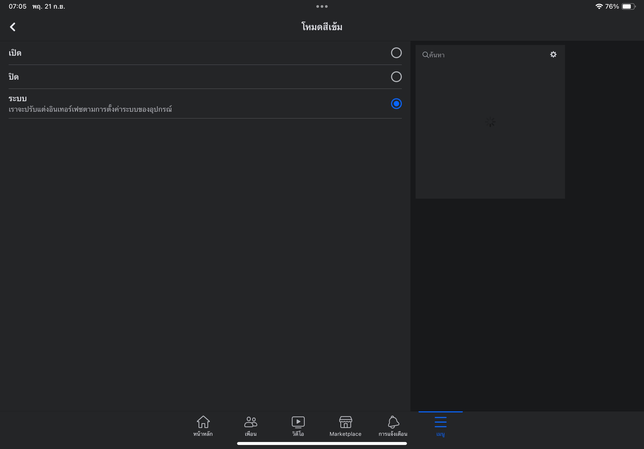Click the ค้นหา search field
Viewport: 644px width, 449px height.
pyautogui.click(x=485, y=55)
